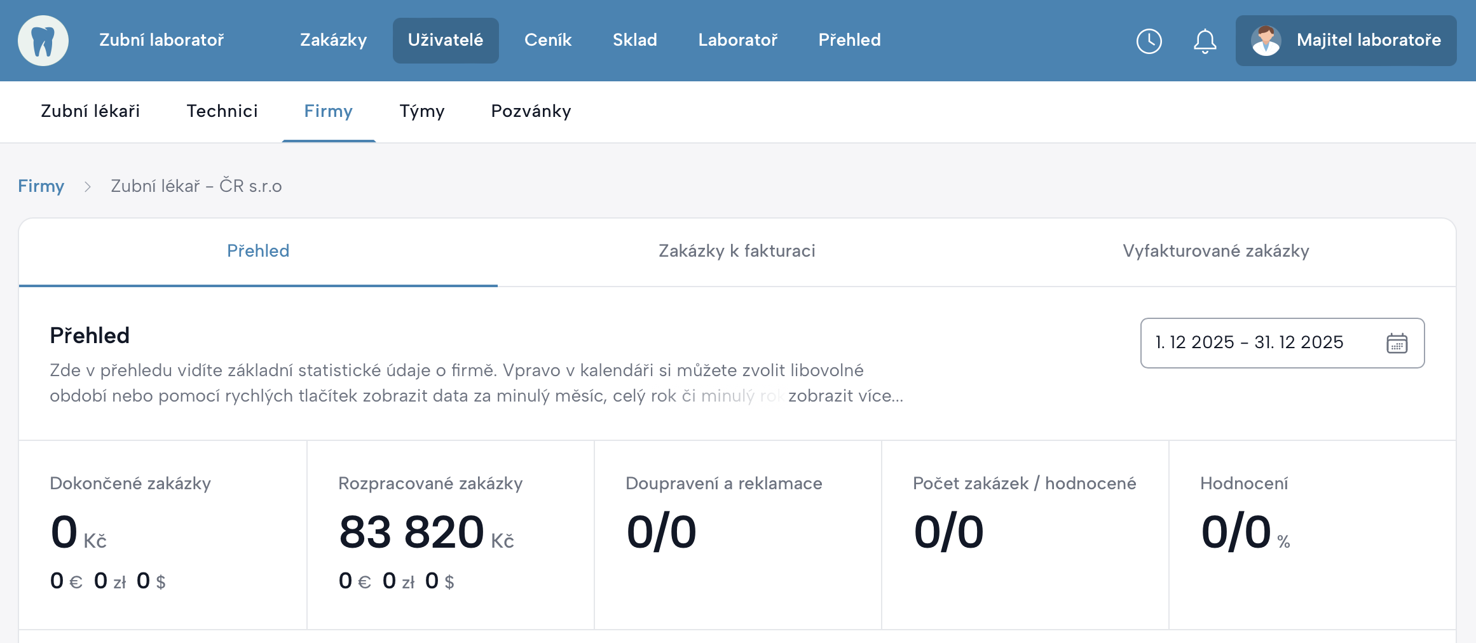Open the Laboratoř menu item

click(737, 41)
